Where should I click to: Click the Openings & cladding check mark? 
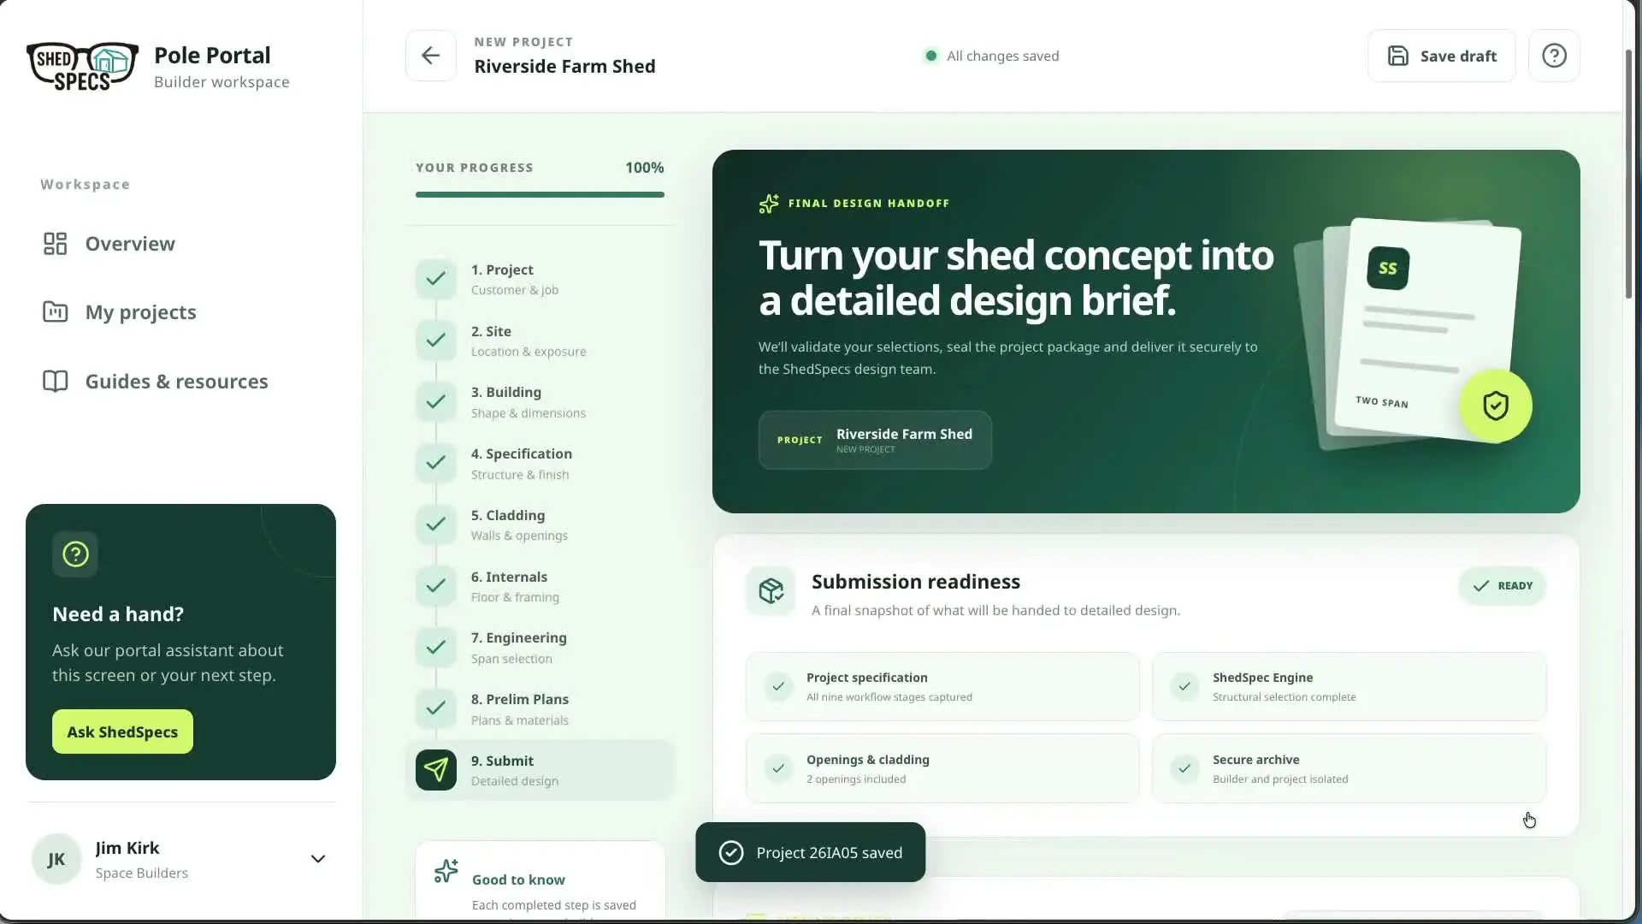(x=778, y=768)
